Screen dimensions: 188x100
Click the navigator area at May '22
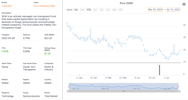click(x=105, y=88)
